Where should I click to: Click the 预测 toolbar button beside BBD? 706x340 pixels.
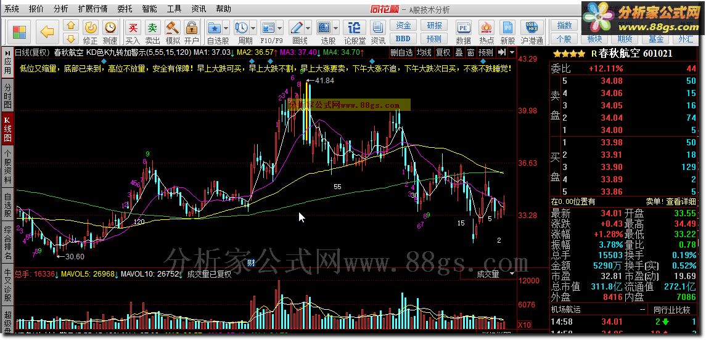435,39
